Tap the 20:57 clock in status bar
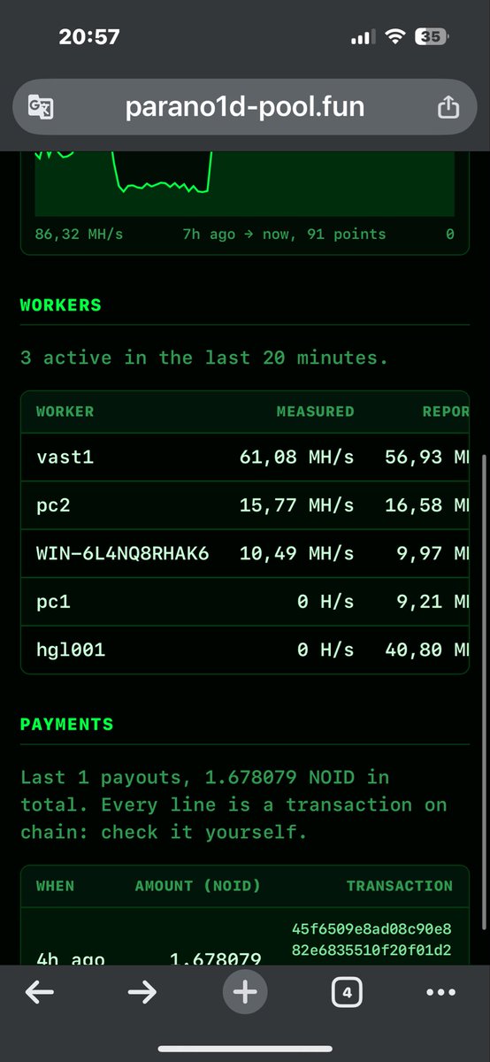 point(88,37)
